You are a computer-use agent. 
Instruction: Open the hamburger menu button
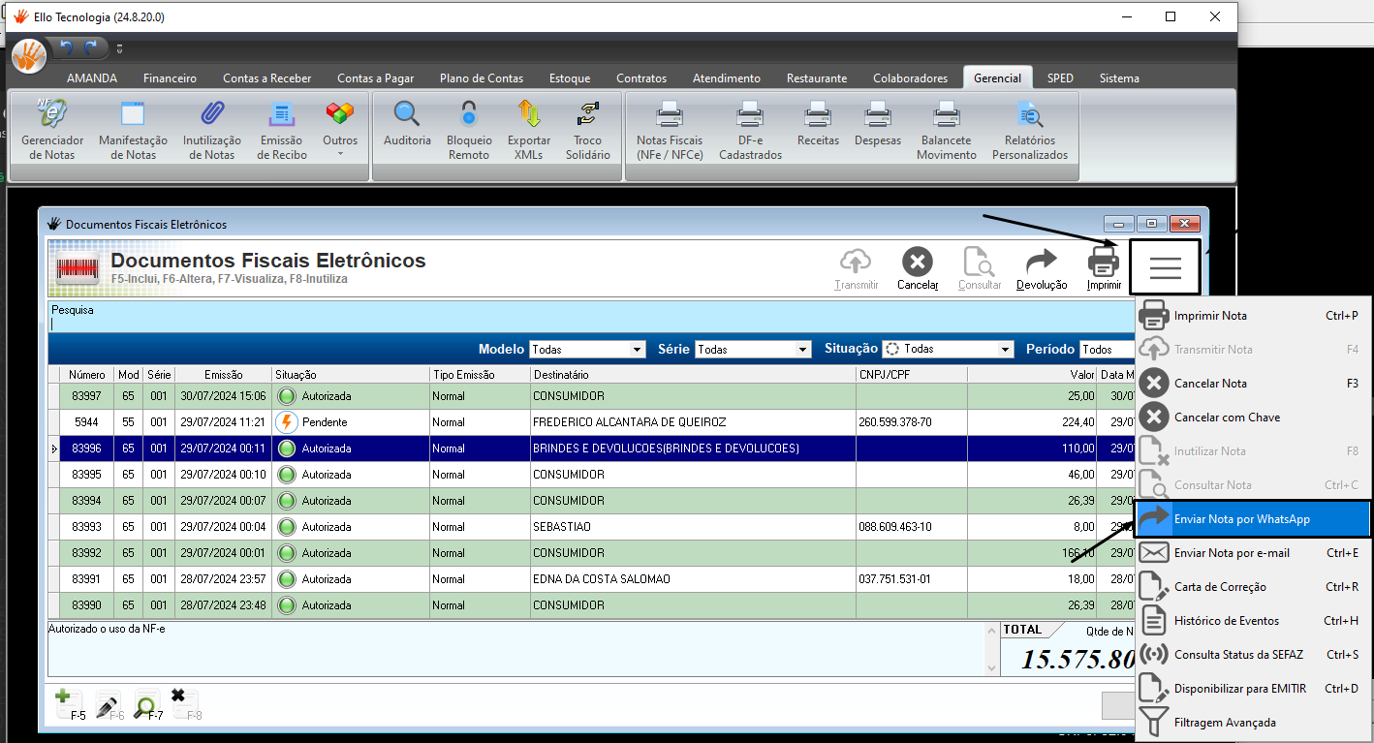point(1165,268)
